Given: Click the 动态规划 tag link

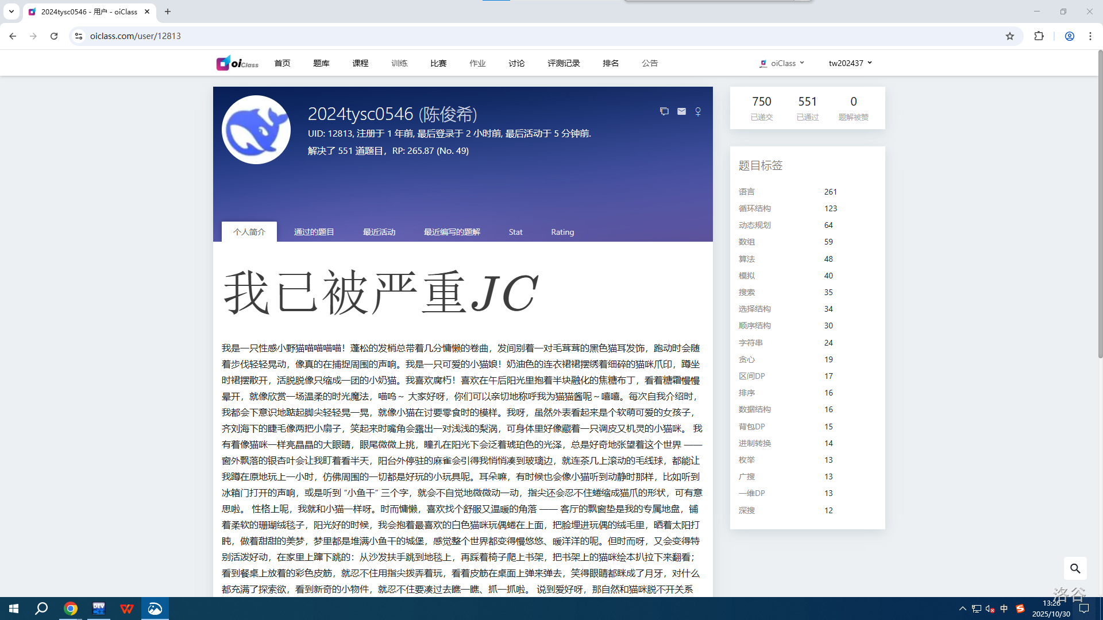Looking at the screenshot, I should coord(754,225).
